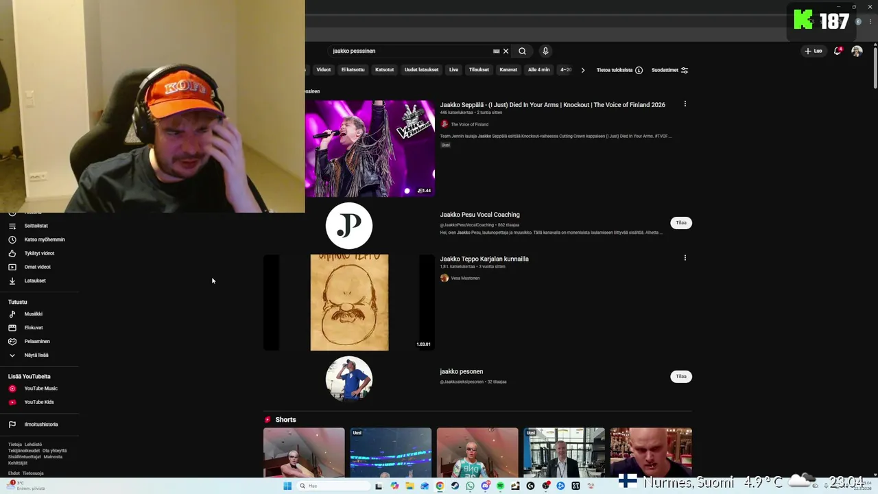Open YouTube Music icon in sidebar
This screenshot has height=494, width=878.
click(x=12, y=388)
